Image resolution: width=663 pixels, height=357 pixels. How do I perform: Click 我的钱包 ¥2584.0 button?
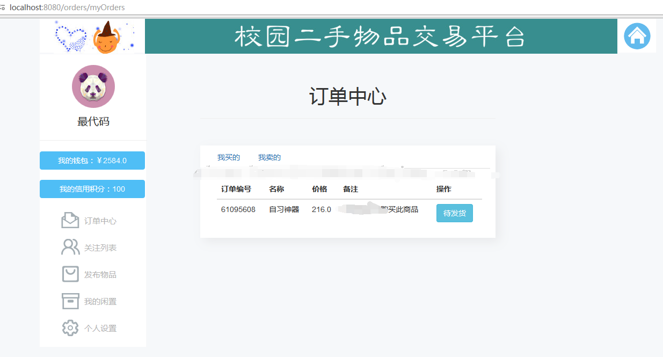92,161
